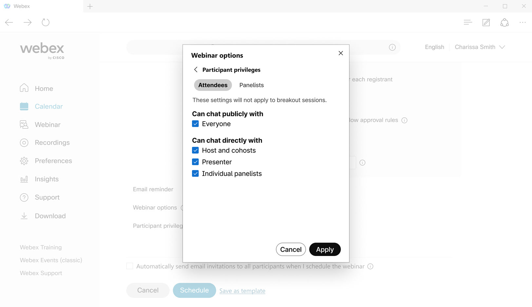The width and height of the screenshot is (532, 307).
Task: Click the Schedule button
Action: pos(194,290)
